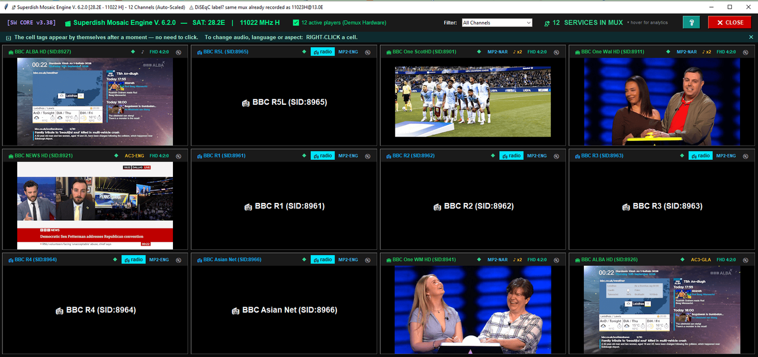Open the help button with question mark

pos(691,22)
